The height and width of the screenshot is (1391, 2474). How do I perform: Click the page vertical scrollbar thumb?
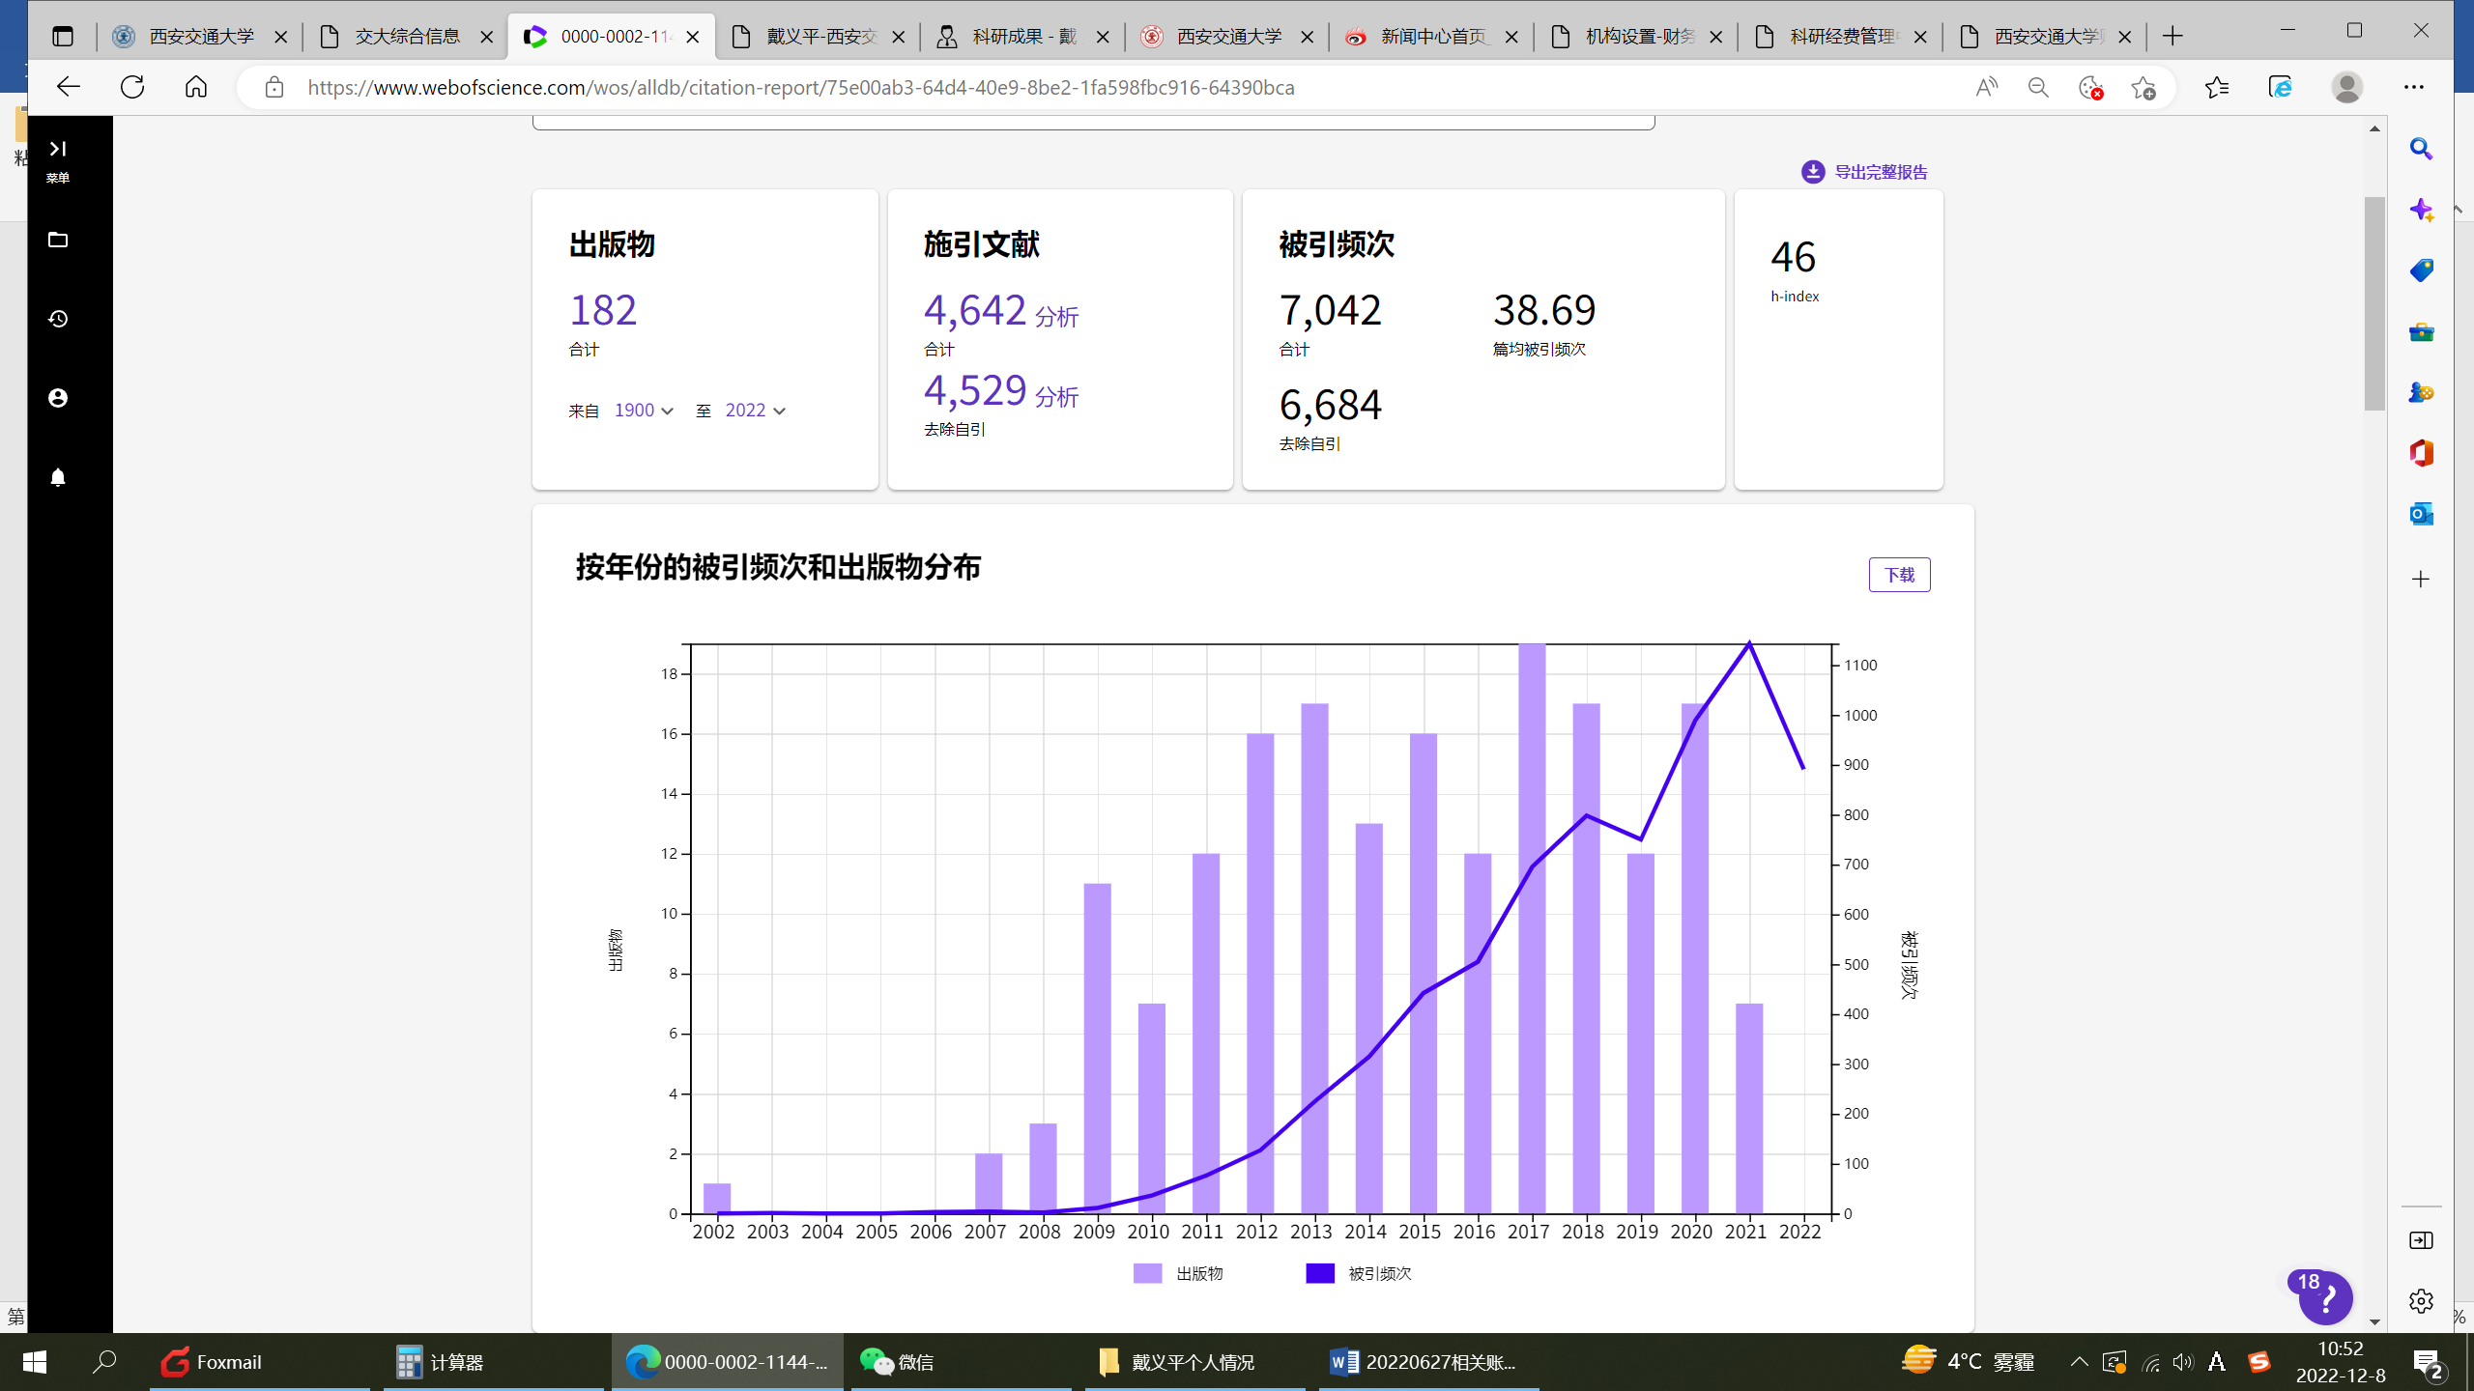tap(2373, 302)
